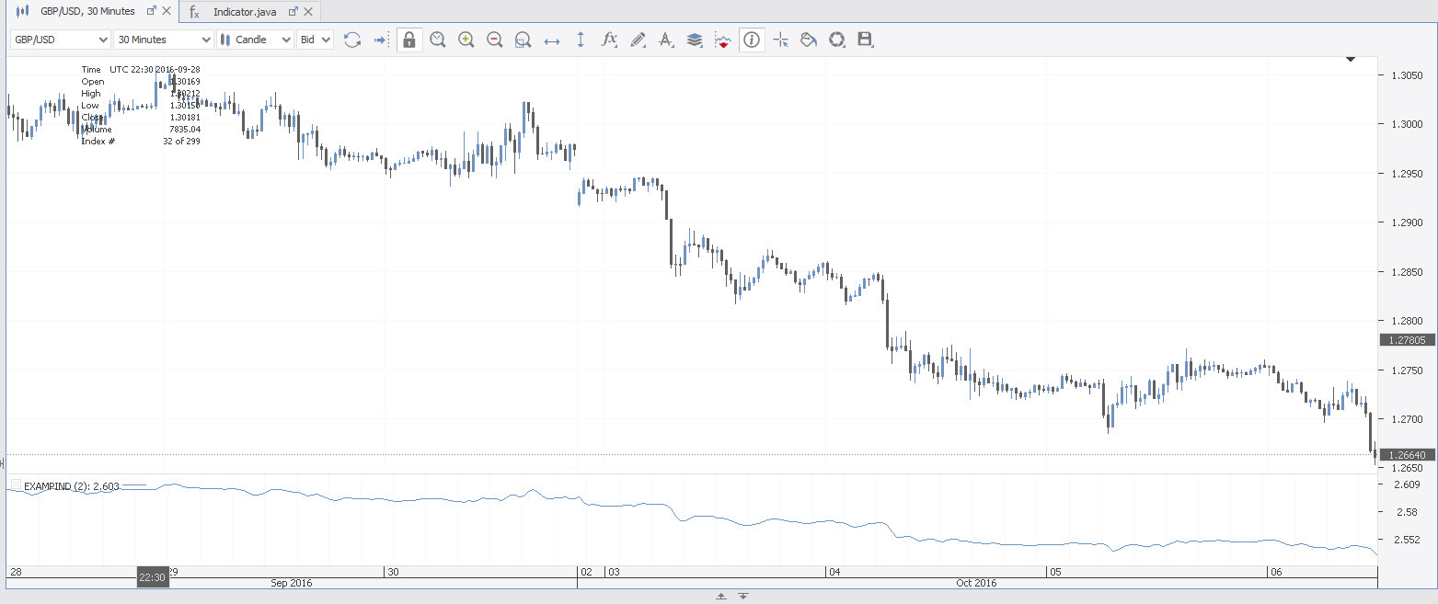Click the 1.27805 price marker label

[x=1408, y=339]
